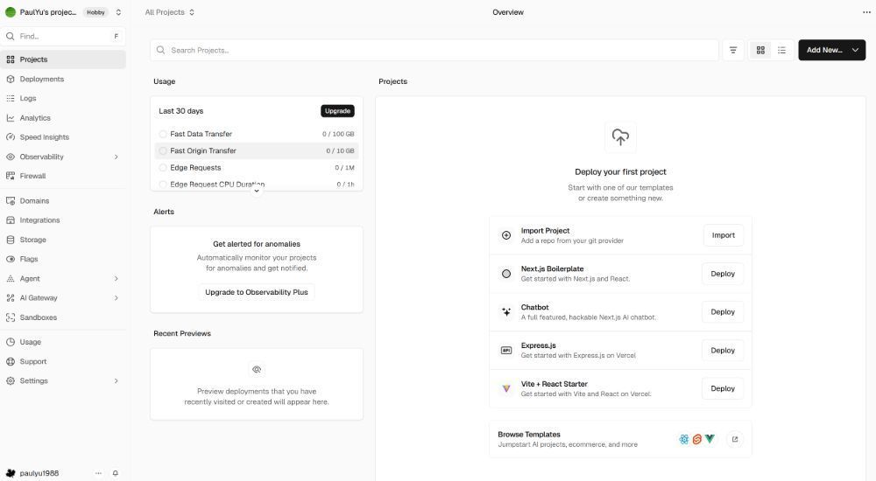This screenshot has height=481, width=876.
Task: Open Storage in the sidebar
Action: tap(63, 240)
